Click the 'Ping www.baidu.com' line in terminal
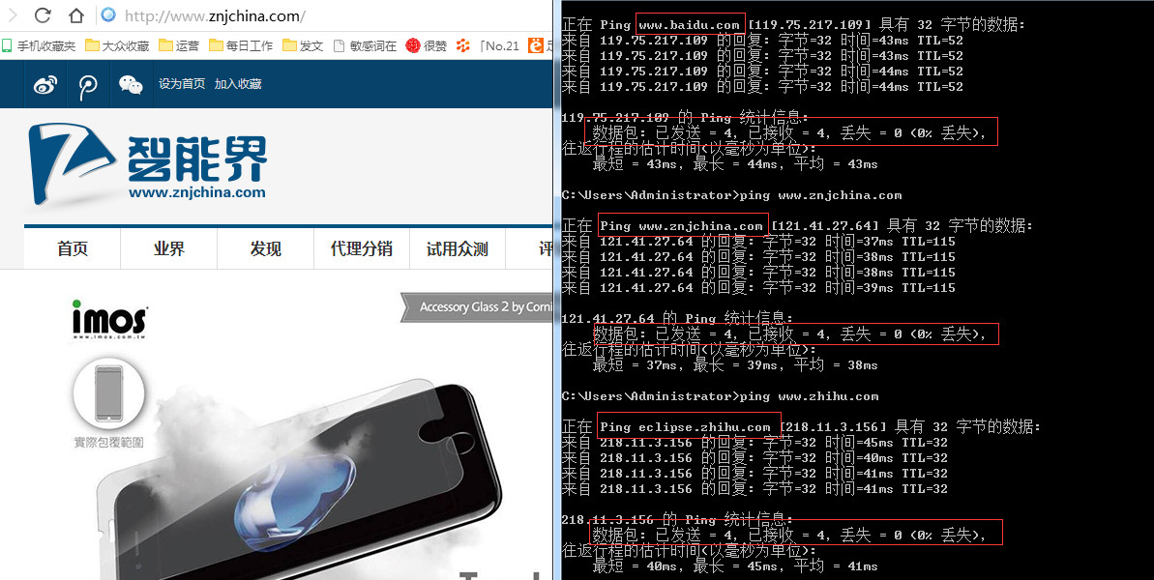The height and width of the screenshot is (580, 1154). coord(793,25)
